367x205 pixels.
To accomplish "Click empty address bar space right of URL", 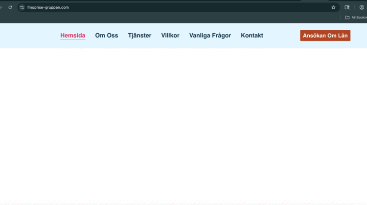I will pyautogui.click(x=196, y=7).
